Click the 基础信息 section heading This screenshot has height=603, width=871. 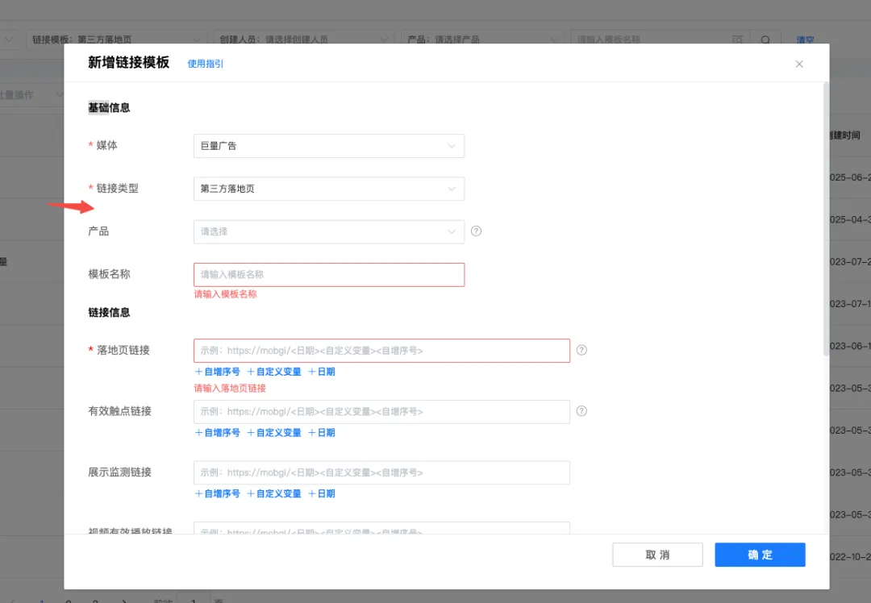click(x=109, y=108)
